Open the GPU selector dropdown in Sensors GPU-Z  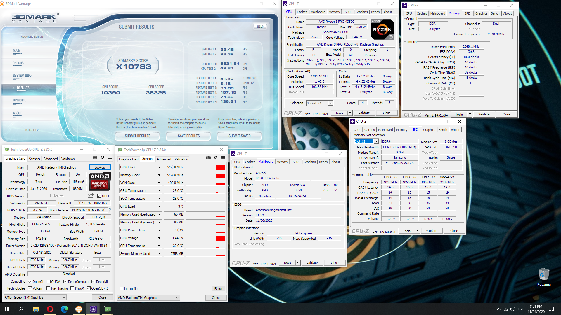[148, 298]
